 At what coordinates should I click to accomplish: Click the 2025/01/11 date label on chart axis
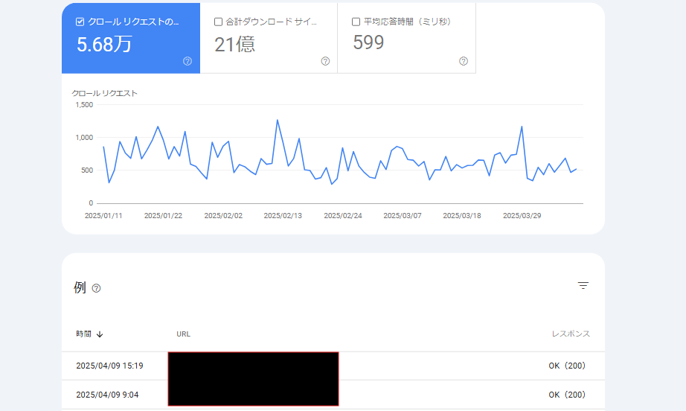(x=103, y=216)
